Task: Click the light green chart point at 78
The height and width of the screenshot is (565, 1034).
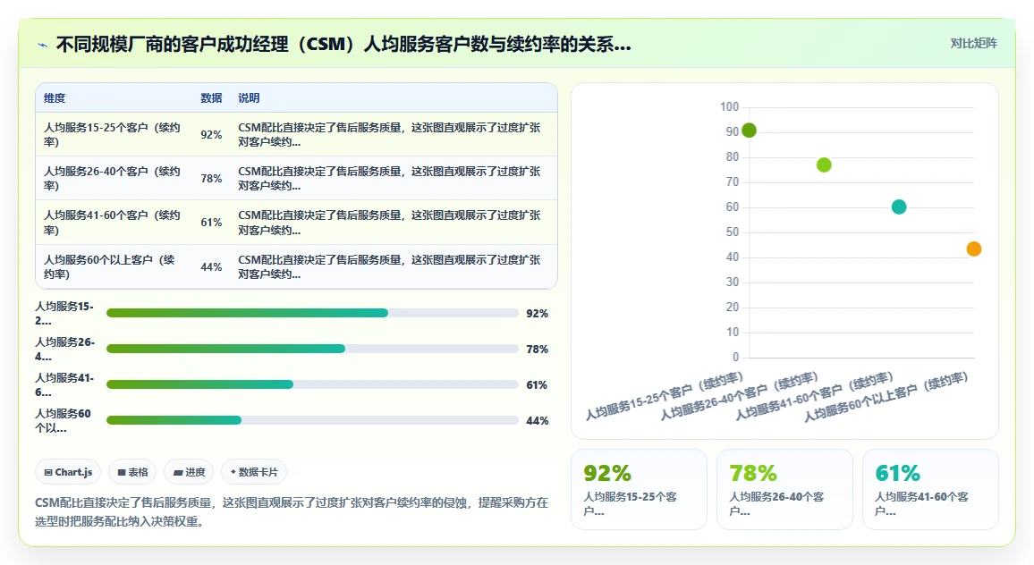Action: point(824,164)
